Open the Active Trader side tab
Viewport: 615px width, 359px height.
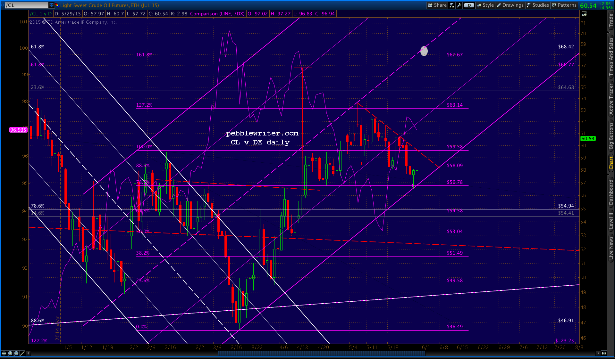pos(611,99)
